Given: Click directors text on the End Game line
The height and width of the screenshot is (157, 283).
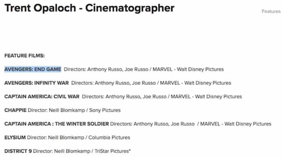Looking at the screenshot, I should coord(106,69).
